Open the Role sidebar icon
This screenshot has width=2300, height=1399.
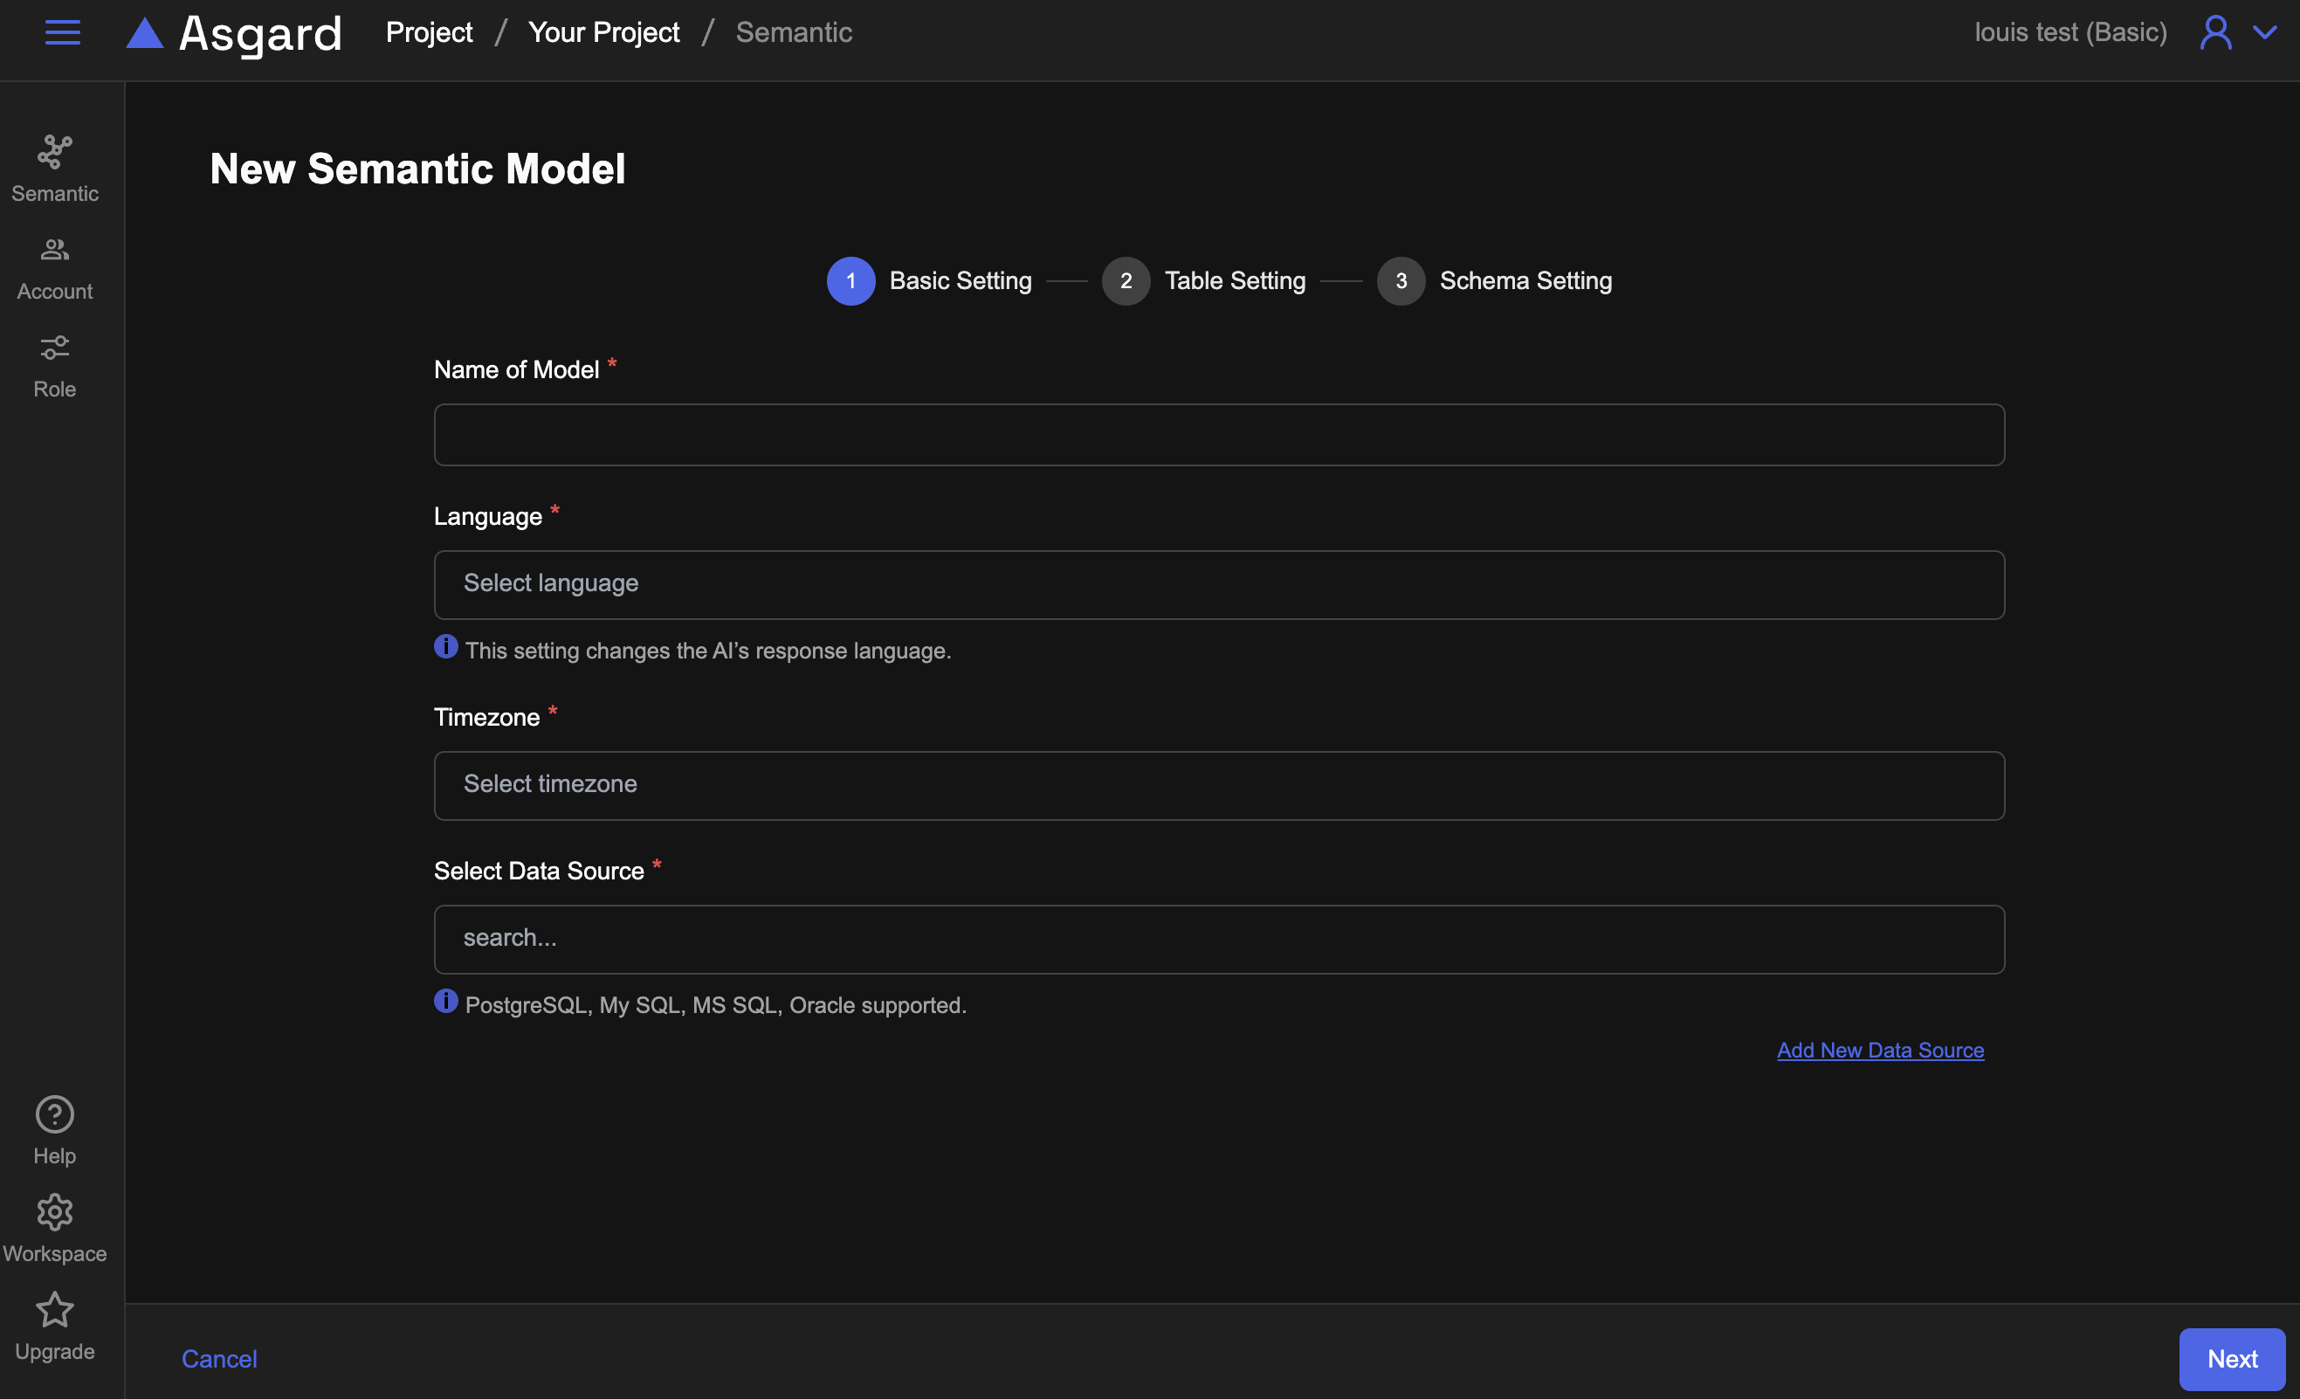click(x=54, y=348)
